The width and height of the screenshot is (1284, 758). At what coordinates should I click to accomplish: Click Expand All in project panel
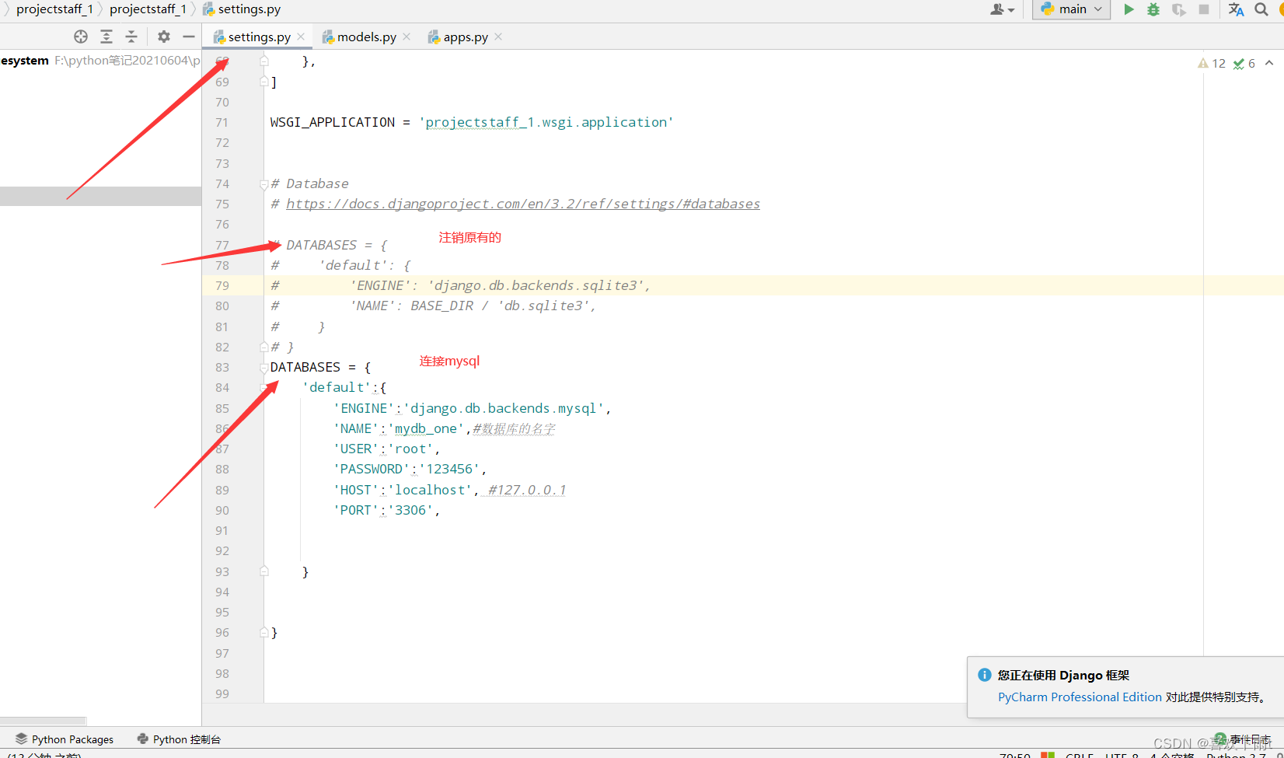106,37
